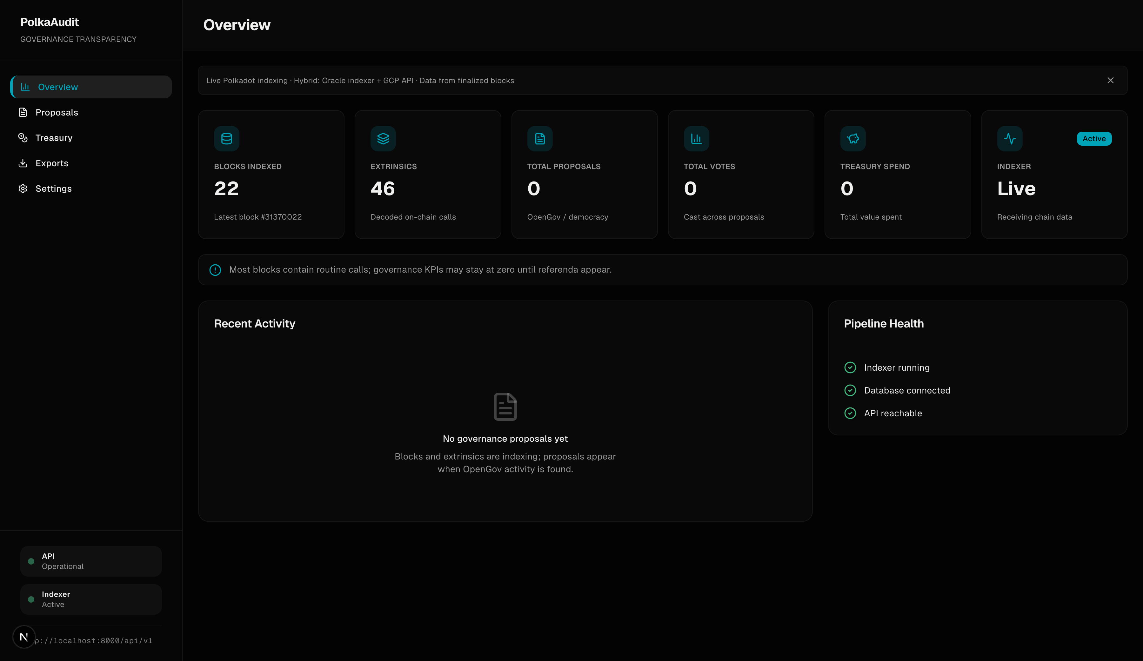Click the 'Latest block #31370022' text
Image resolution: width=1143 pixels, height=661 pixels.
(257, 217)
